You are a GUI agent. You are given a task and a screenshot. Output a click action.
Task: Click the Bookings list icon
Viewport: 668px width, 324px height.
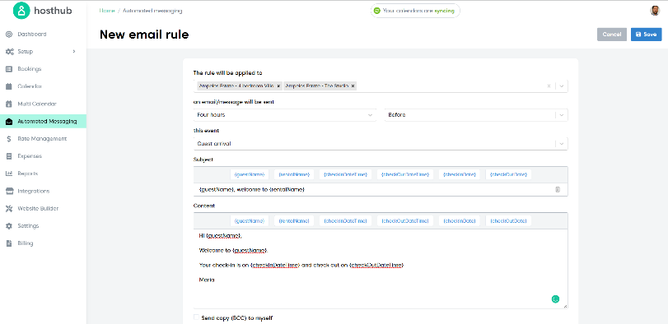point(9,69)
